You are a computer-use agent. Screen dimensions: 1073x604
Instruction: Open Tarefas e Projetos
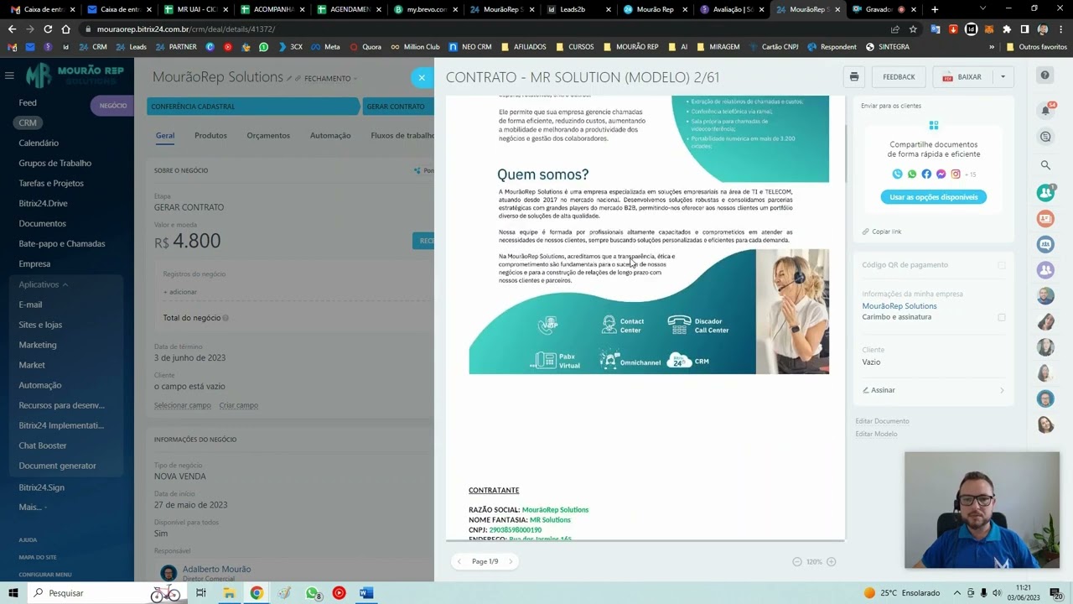pyautogui.click(x=51, y=183)
